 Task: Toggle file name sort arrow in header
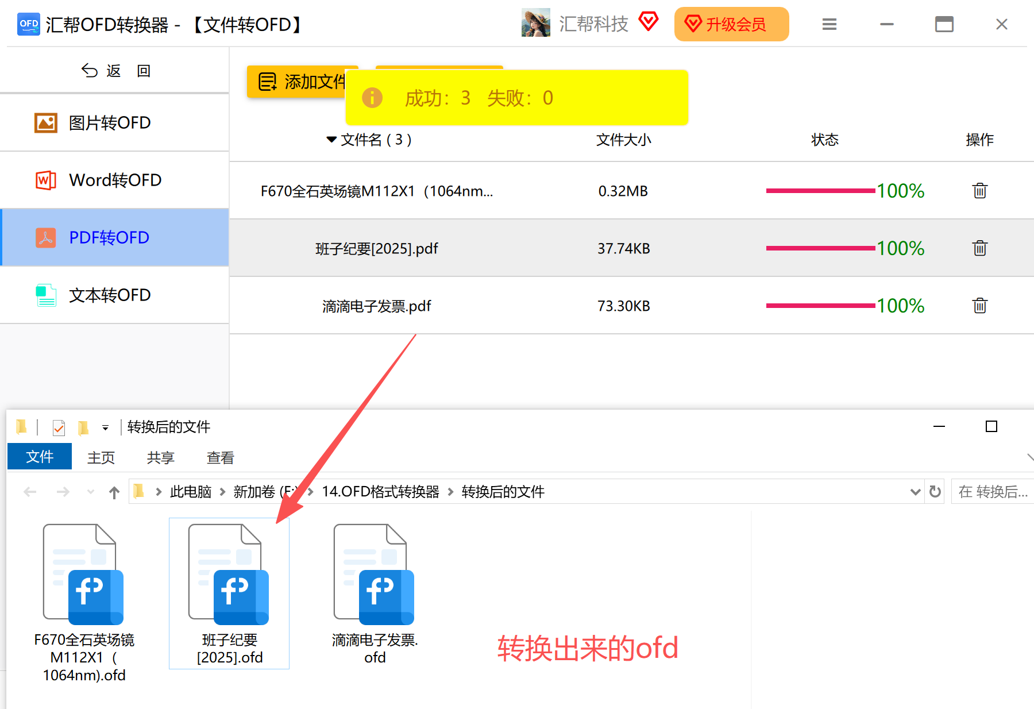[331, 140]
